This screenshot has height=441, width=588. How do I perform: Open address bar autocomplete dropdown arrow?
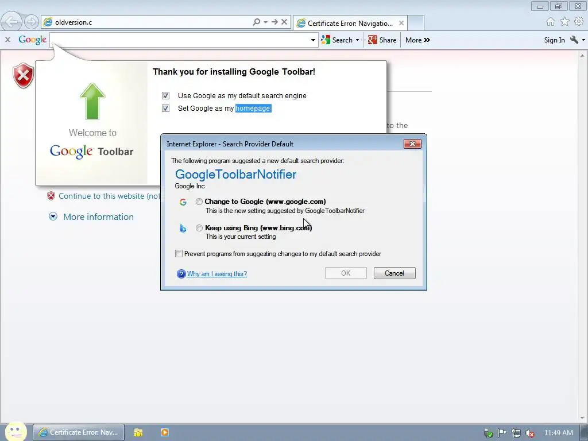click(265, 22)
